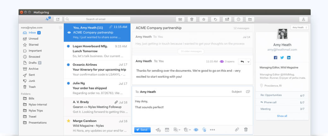Toggle link tracking cursor icon

[x=204, y=130]
